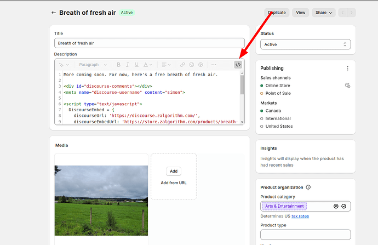Click the Title input field
This screenshot has height=245, width=378.
[x=150, y=43]
